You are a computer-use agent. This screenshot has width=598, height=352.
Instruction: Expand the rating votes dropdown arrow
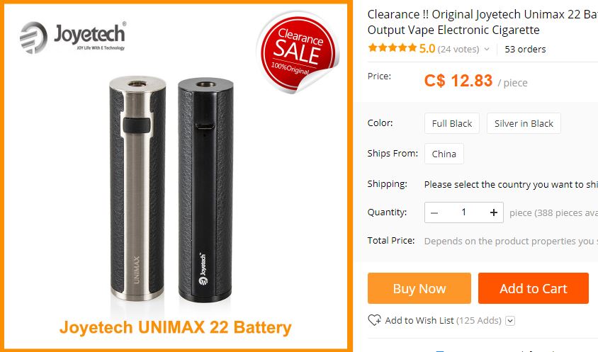pyautogui.click(x=487, y=49)
